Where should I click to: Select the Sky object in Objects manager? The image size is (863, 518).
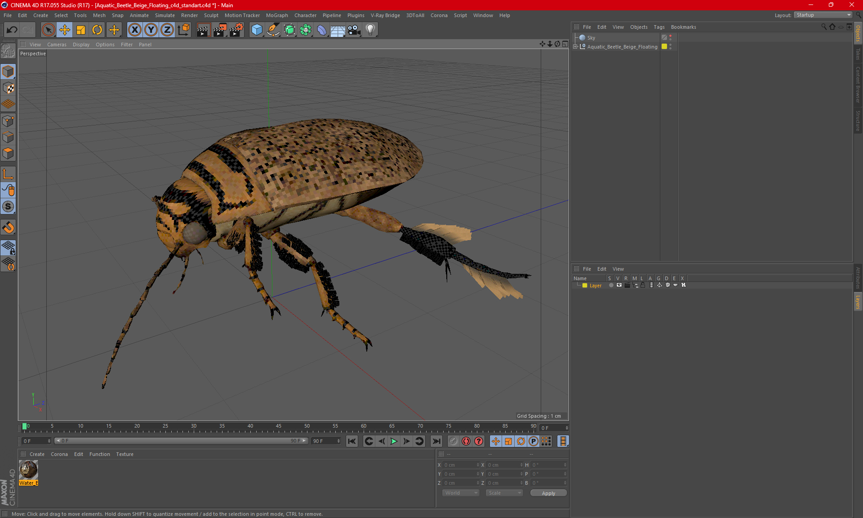pos(591,38)
